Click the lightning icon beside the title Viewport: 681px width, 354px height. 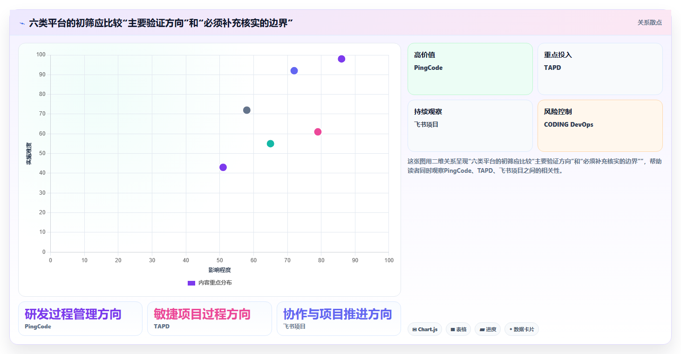point(22,23)
